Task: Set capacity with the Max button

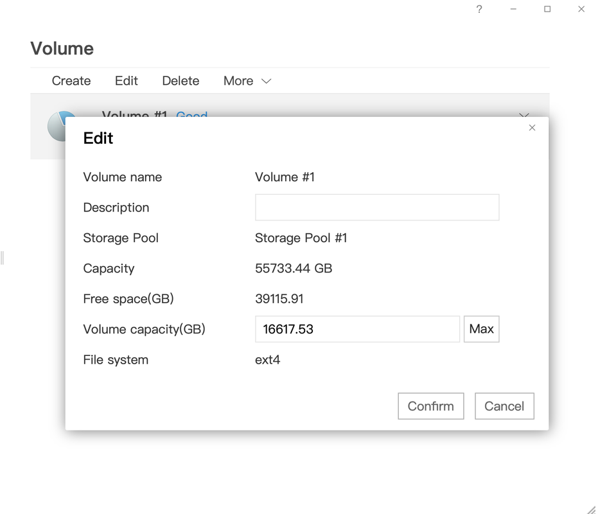Action: click(x=481, y=329)
